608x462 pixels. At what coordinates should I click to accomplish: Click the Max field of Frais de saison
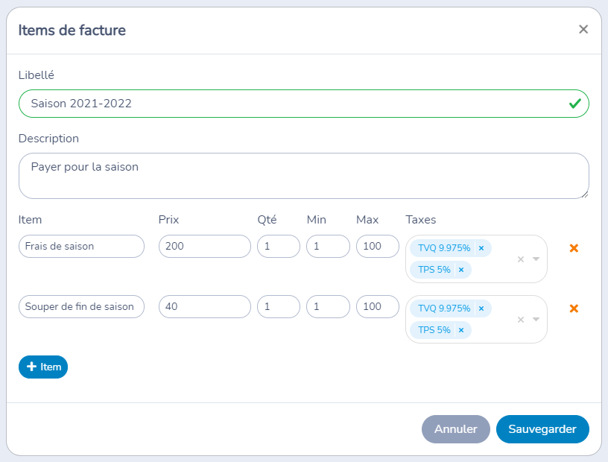(377, 247)
